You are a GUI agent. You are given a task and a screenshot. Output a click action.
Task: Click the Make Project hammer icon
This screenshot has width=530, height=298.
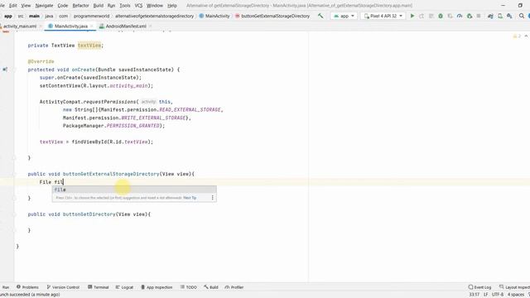[x=320, y=16]
